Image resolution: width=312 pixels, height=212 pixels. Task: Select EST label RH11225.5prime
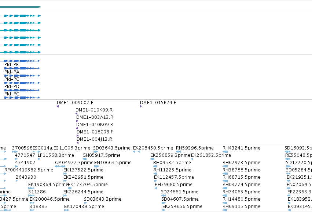173,170
